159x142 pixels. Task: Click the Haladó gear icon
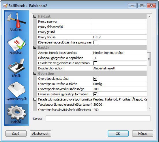[16, 114]
